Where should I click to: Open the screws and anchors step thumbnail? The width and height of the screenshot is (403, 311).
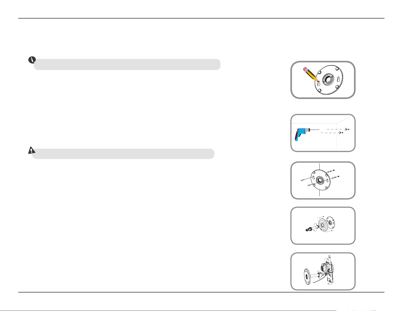[x=323, y=181]
